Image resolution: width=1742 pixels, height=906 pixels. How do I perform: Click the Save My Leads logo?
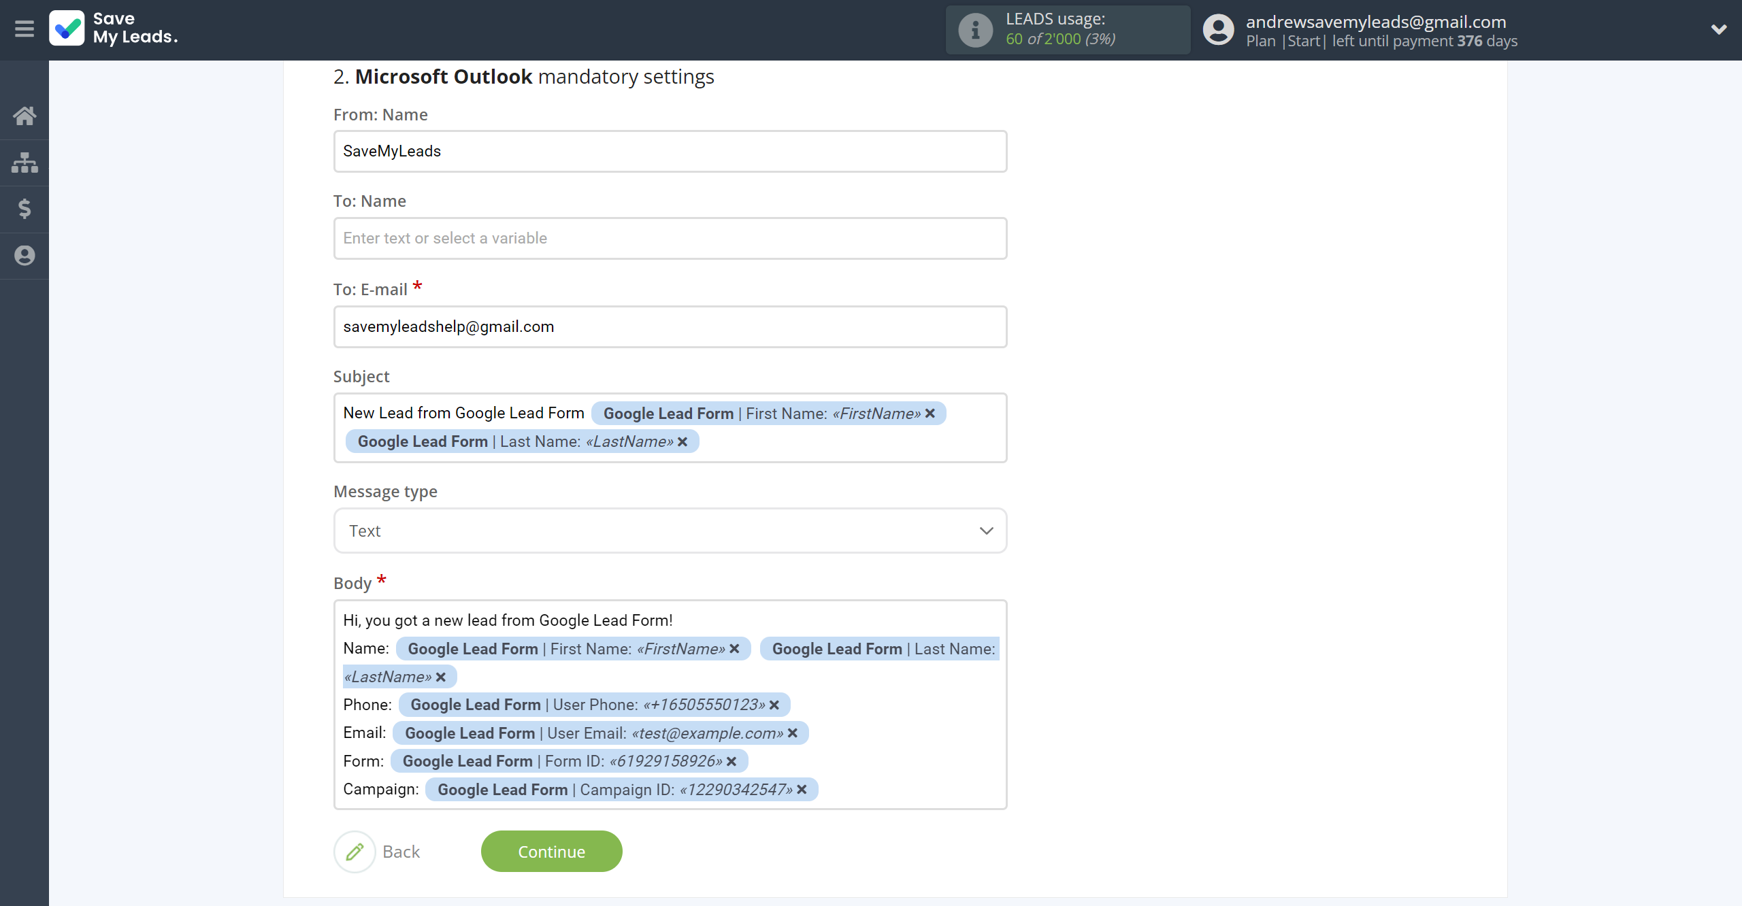click(114, 29)
